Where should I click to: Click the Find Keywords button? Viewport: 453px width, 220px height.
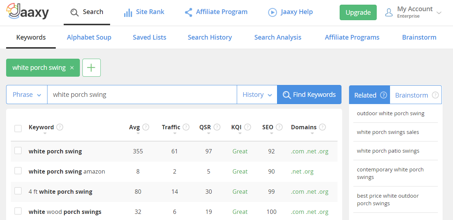coord(309,95)
